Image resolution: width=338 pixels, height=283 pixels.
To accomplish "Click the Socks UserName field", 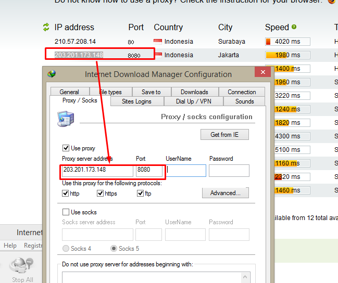I will (x=185, y=235).
